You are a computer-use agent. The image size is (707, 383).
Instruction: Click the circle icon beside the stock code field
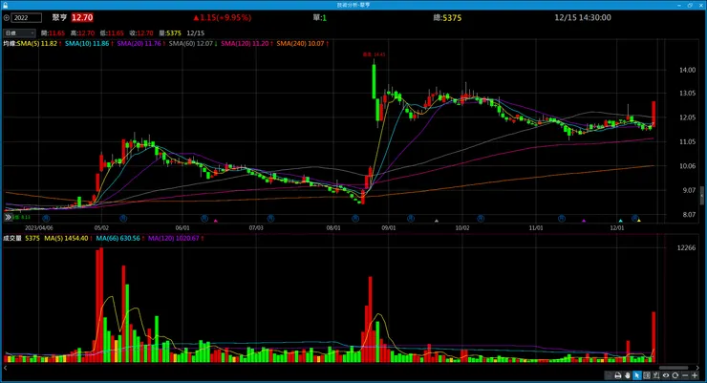click(x=7, y=18)
